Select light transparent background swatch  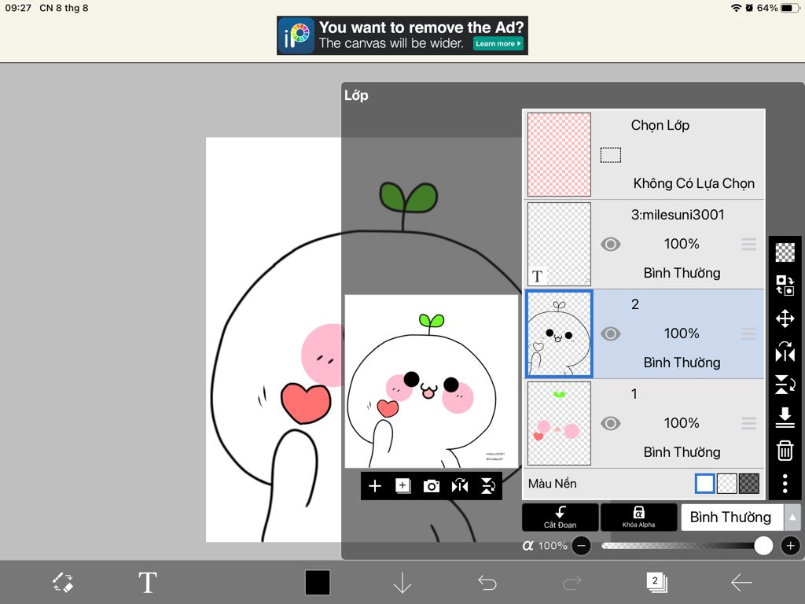tap(726, 484)
